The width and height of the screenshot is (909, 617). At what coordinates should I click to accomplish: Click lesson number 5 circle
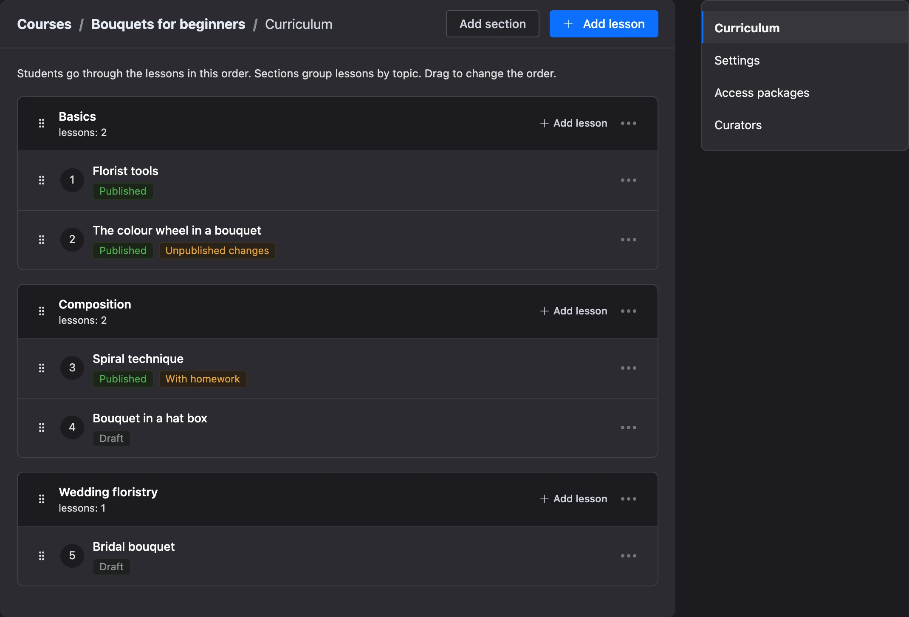72,556
